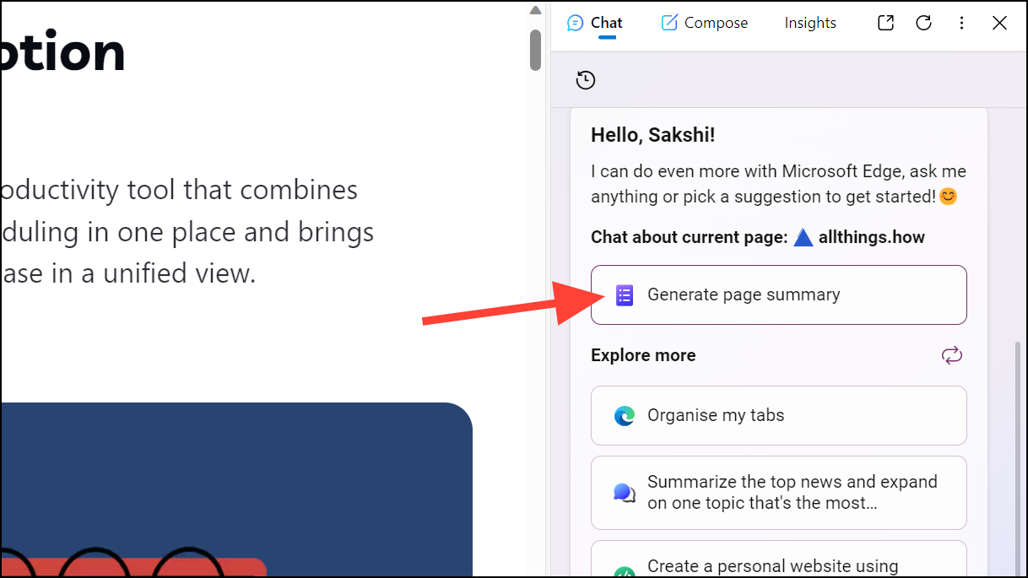This screenshot has height=578, width=1028.
Task: Switch to the Insights tab
Action: click(809, 23)
